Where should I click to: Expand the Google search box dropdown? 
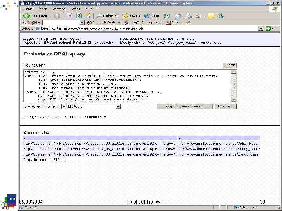tap(82, 23)
